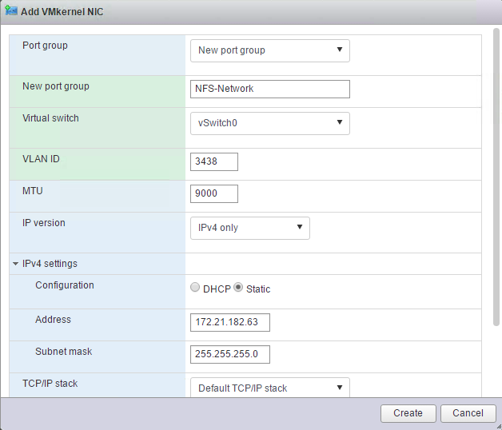502x430 pixels.
Task: Open the TCP/IP stack dropdown
Action: (x=269, y=388)
